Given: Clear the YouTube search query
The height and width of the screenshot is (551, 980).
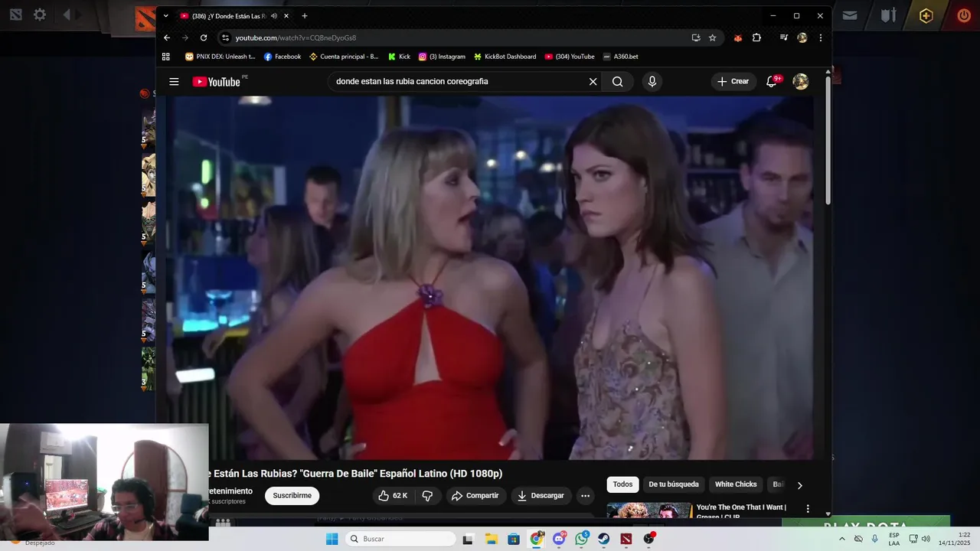Looking at the screenshot, I should coord(593,82).
